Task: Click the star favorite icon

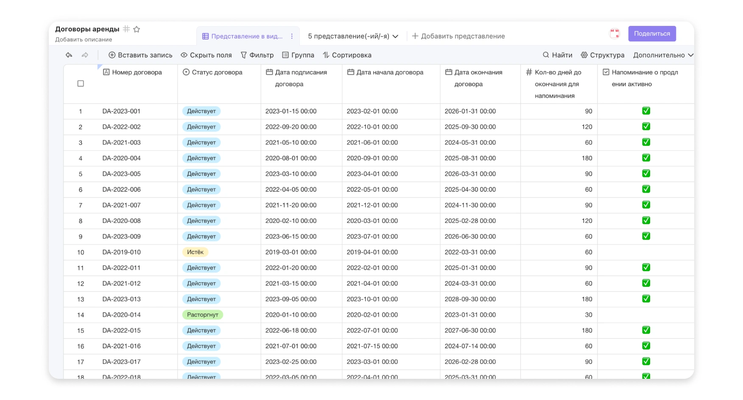Action: (x=137, y=29)
